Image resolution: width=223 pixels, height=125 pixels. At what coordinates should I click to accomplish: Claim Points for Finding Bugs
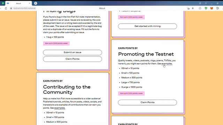click(x=72, y=59)
